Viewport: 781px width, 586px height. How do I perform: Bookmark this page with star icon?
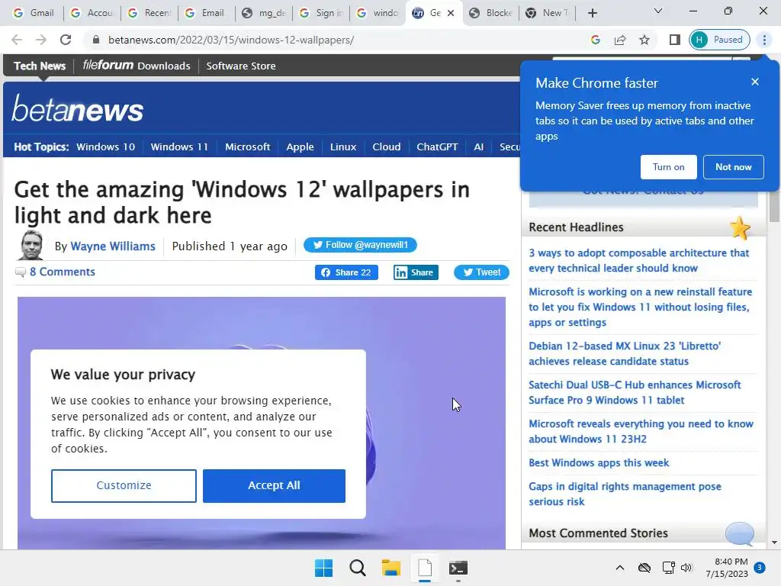point(644,40)
